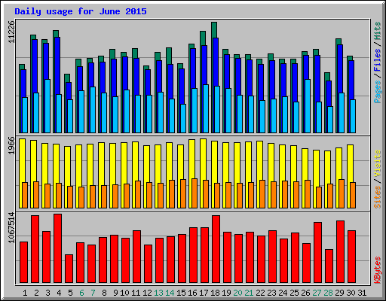Click the red KBytes bar for day 29
The height and width of the screenshot is (301, 386).
tap(340, 252)
